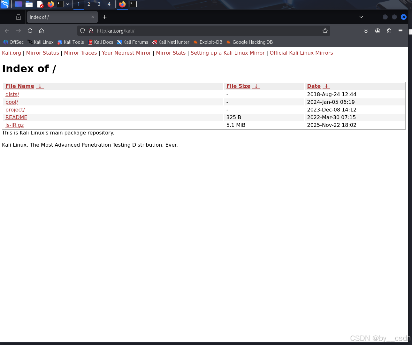Open the Kali Tools bookmark
Screen dimensions: 412x345
(71, 42)
